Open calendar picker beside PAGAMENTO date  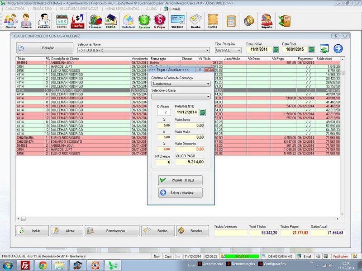(203, 112)
